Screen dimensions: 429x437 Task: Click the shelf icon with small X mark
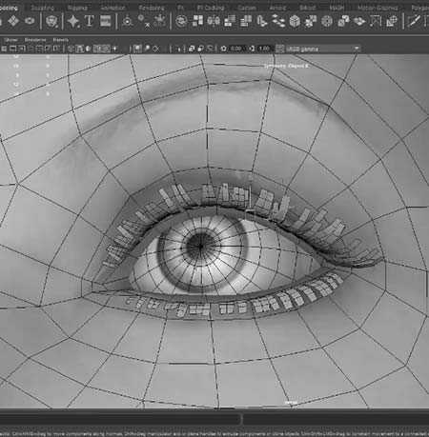coord(145,22)
